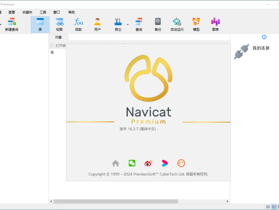Click the version 16.3.7 text

click(139, 129)
